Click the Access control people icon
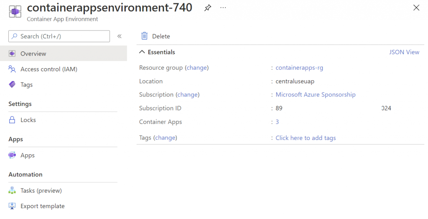 point(12,69)
